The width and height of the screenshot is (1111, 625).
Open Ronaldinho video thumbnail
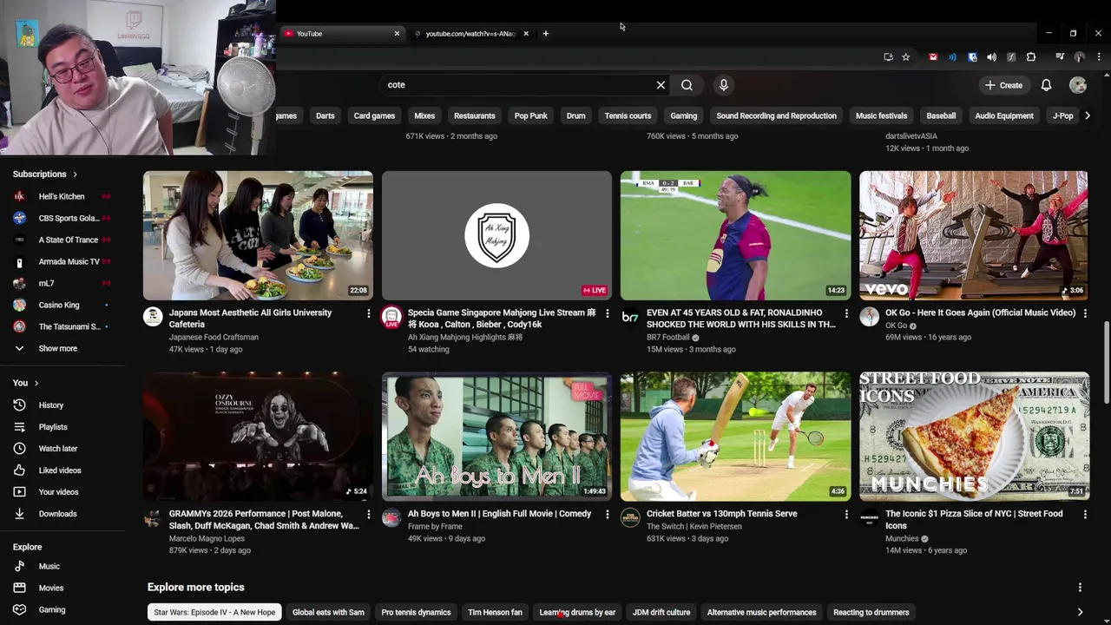tap(735, 235)
